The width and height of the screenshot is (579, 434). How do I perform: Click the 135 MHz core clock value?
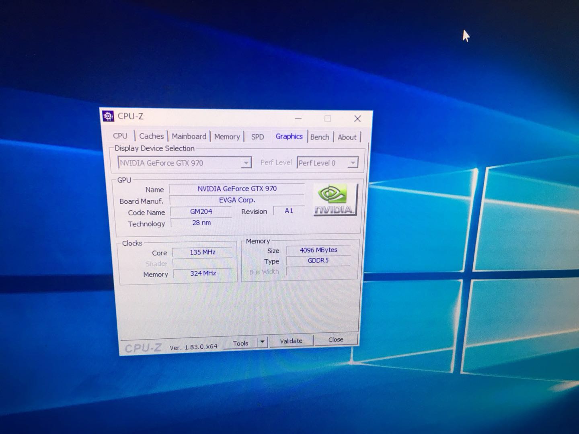pos(203,252)
